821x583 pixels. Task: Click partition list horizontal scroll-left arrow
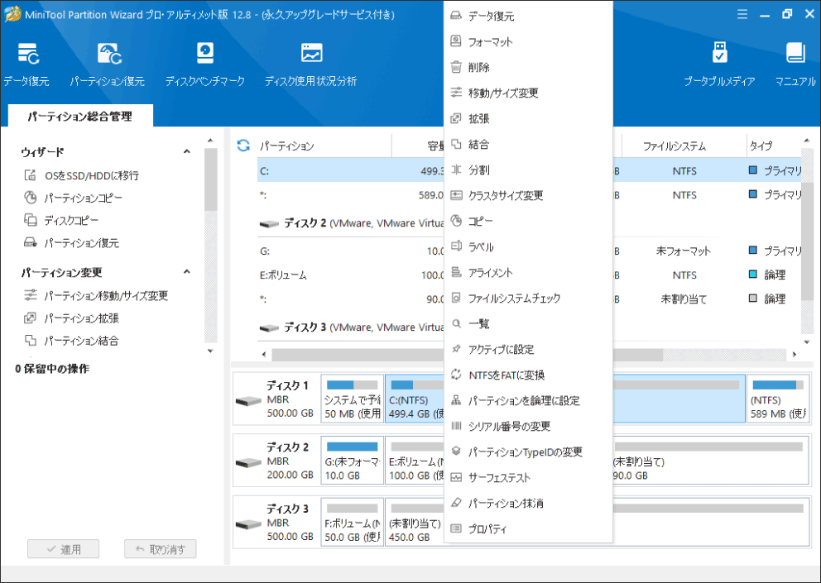click(x=264, y=354)
